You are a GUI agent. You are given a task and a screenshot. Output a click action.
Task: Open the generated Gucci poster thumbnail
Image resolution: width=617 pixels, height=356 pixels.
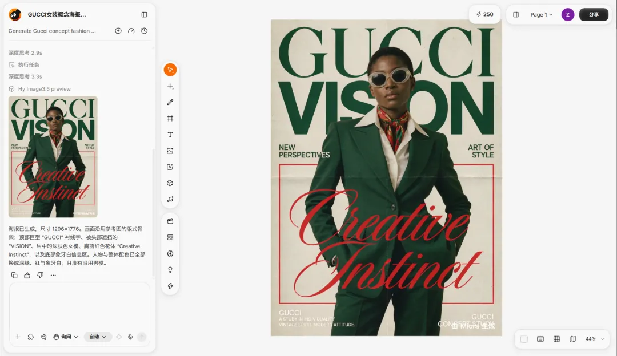click(x=53, y=157)
